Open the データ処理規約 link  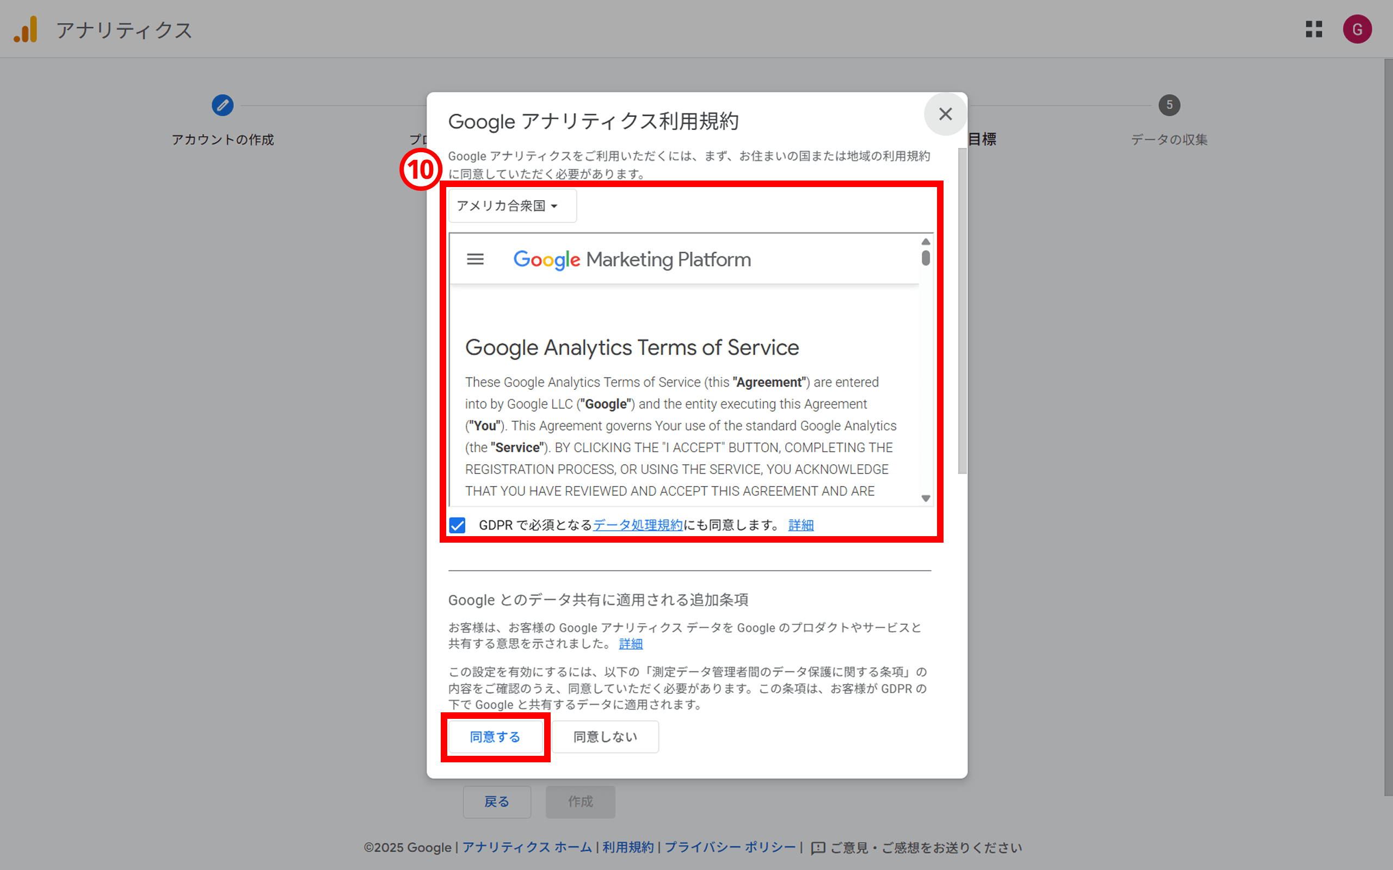(x=637, y=525)
